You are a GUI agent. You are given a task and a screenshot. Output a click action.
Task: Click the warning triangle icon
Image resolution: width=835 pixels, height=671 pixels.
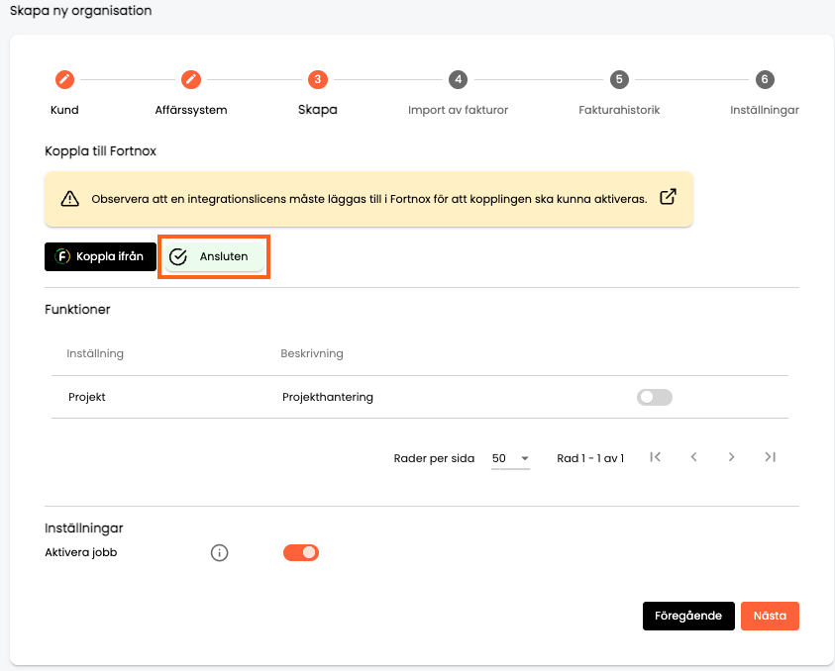[x=69, y=199]
